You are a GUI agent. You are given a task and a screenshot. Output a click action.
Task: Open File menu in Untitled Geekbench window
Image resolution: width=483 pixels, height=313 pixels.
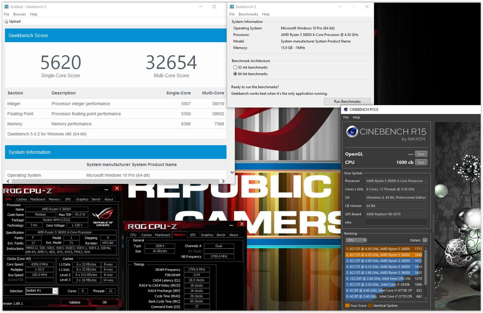tap(6, 14)
